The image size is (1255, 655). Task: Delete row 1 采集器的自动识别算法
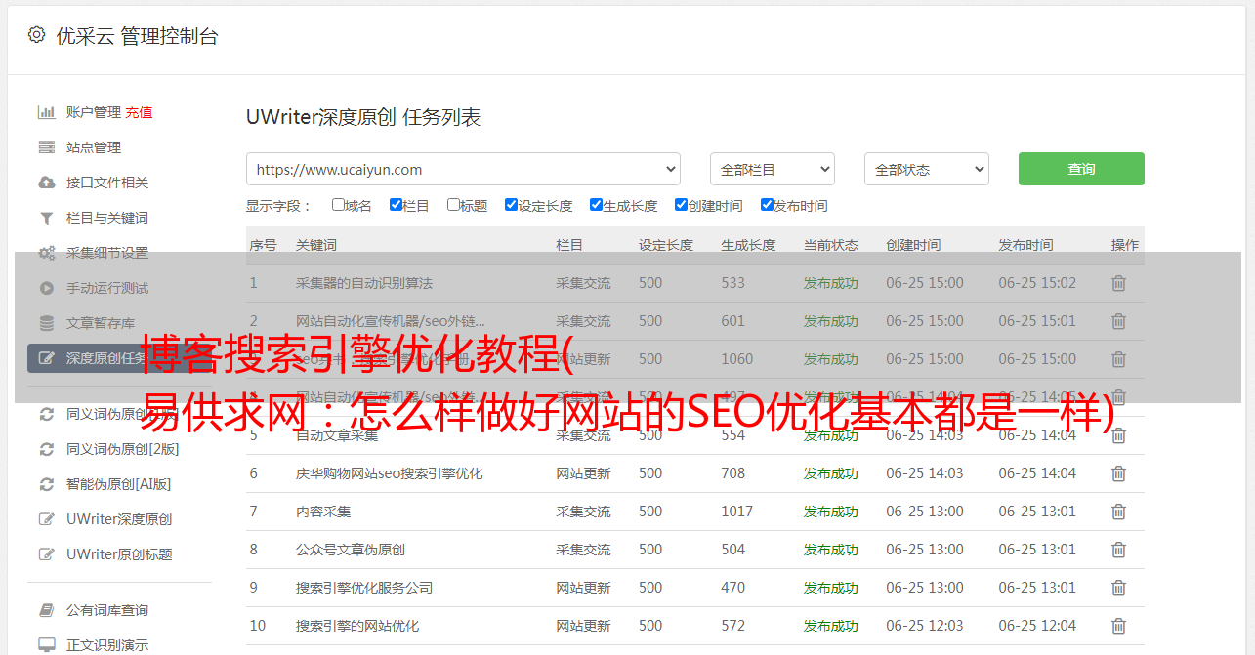point(1118,283)
